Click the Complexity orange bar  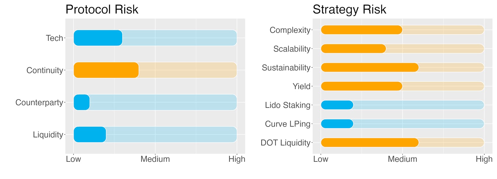click(362, 30)
